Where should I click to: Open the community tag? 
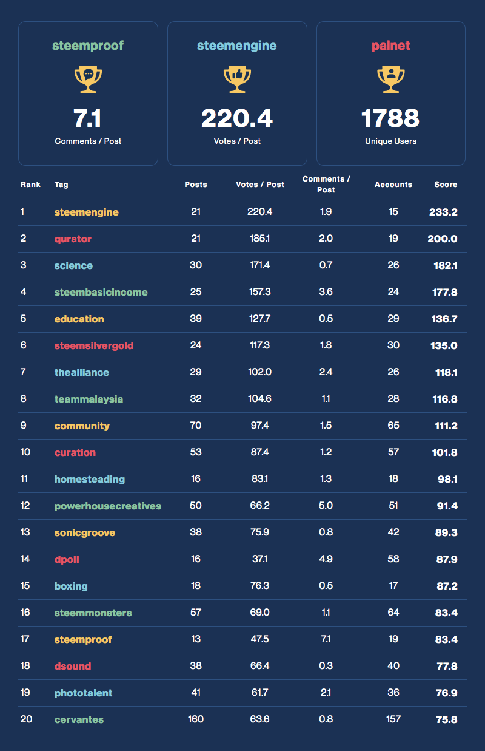point(82,426)
